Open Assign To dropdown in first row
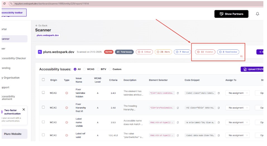The height and width of the screenshot is (146, 267). (x=237, y=93)
